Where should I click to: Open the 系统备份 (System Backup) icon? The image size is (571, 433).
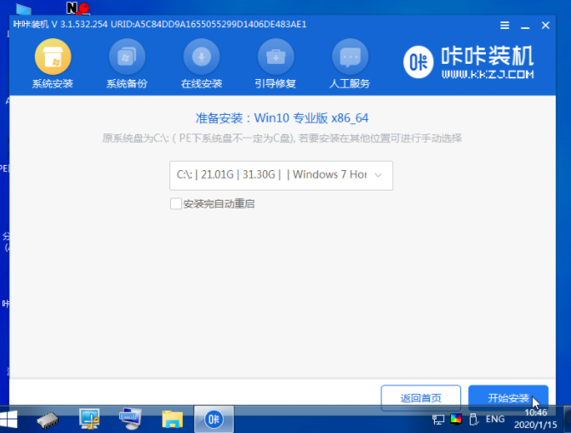click(x=127, y=58)
